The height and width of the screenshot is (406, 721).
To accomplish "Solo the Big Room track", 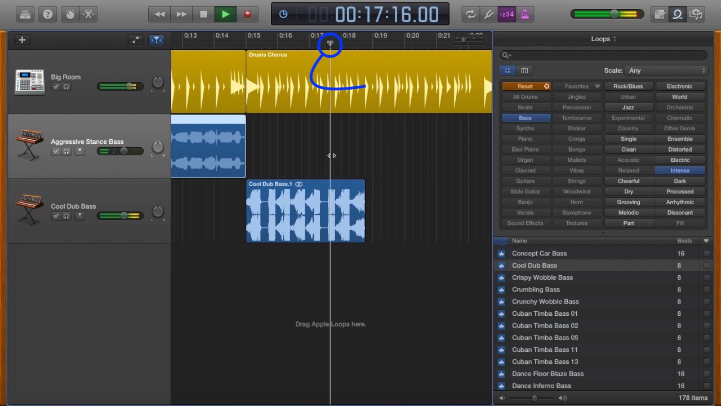I will 66,87.
